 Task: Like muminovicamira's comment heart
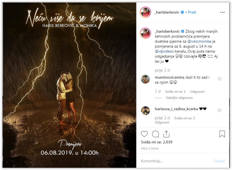point(219,79)
